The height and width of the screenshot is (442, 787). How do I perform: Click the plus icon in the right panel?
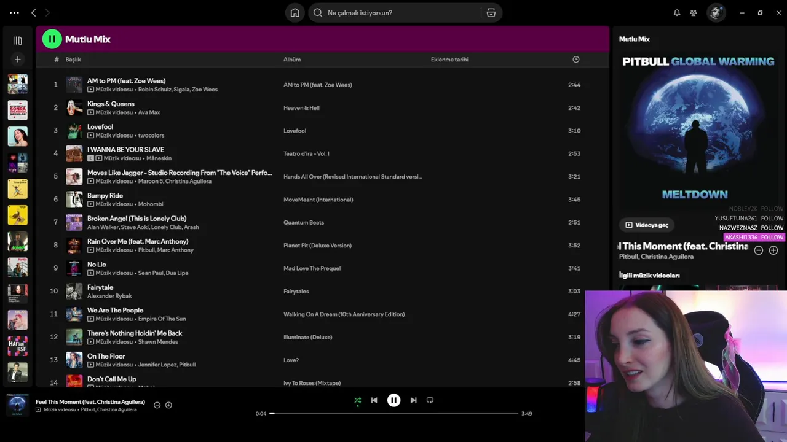773,250
